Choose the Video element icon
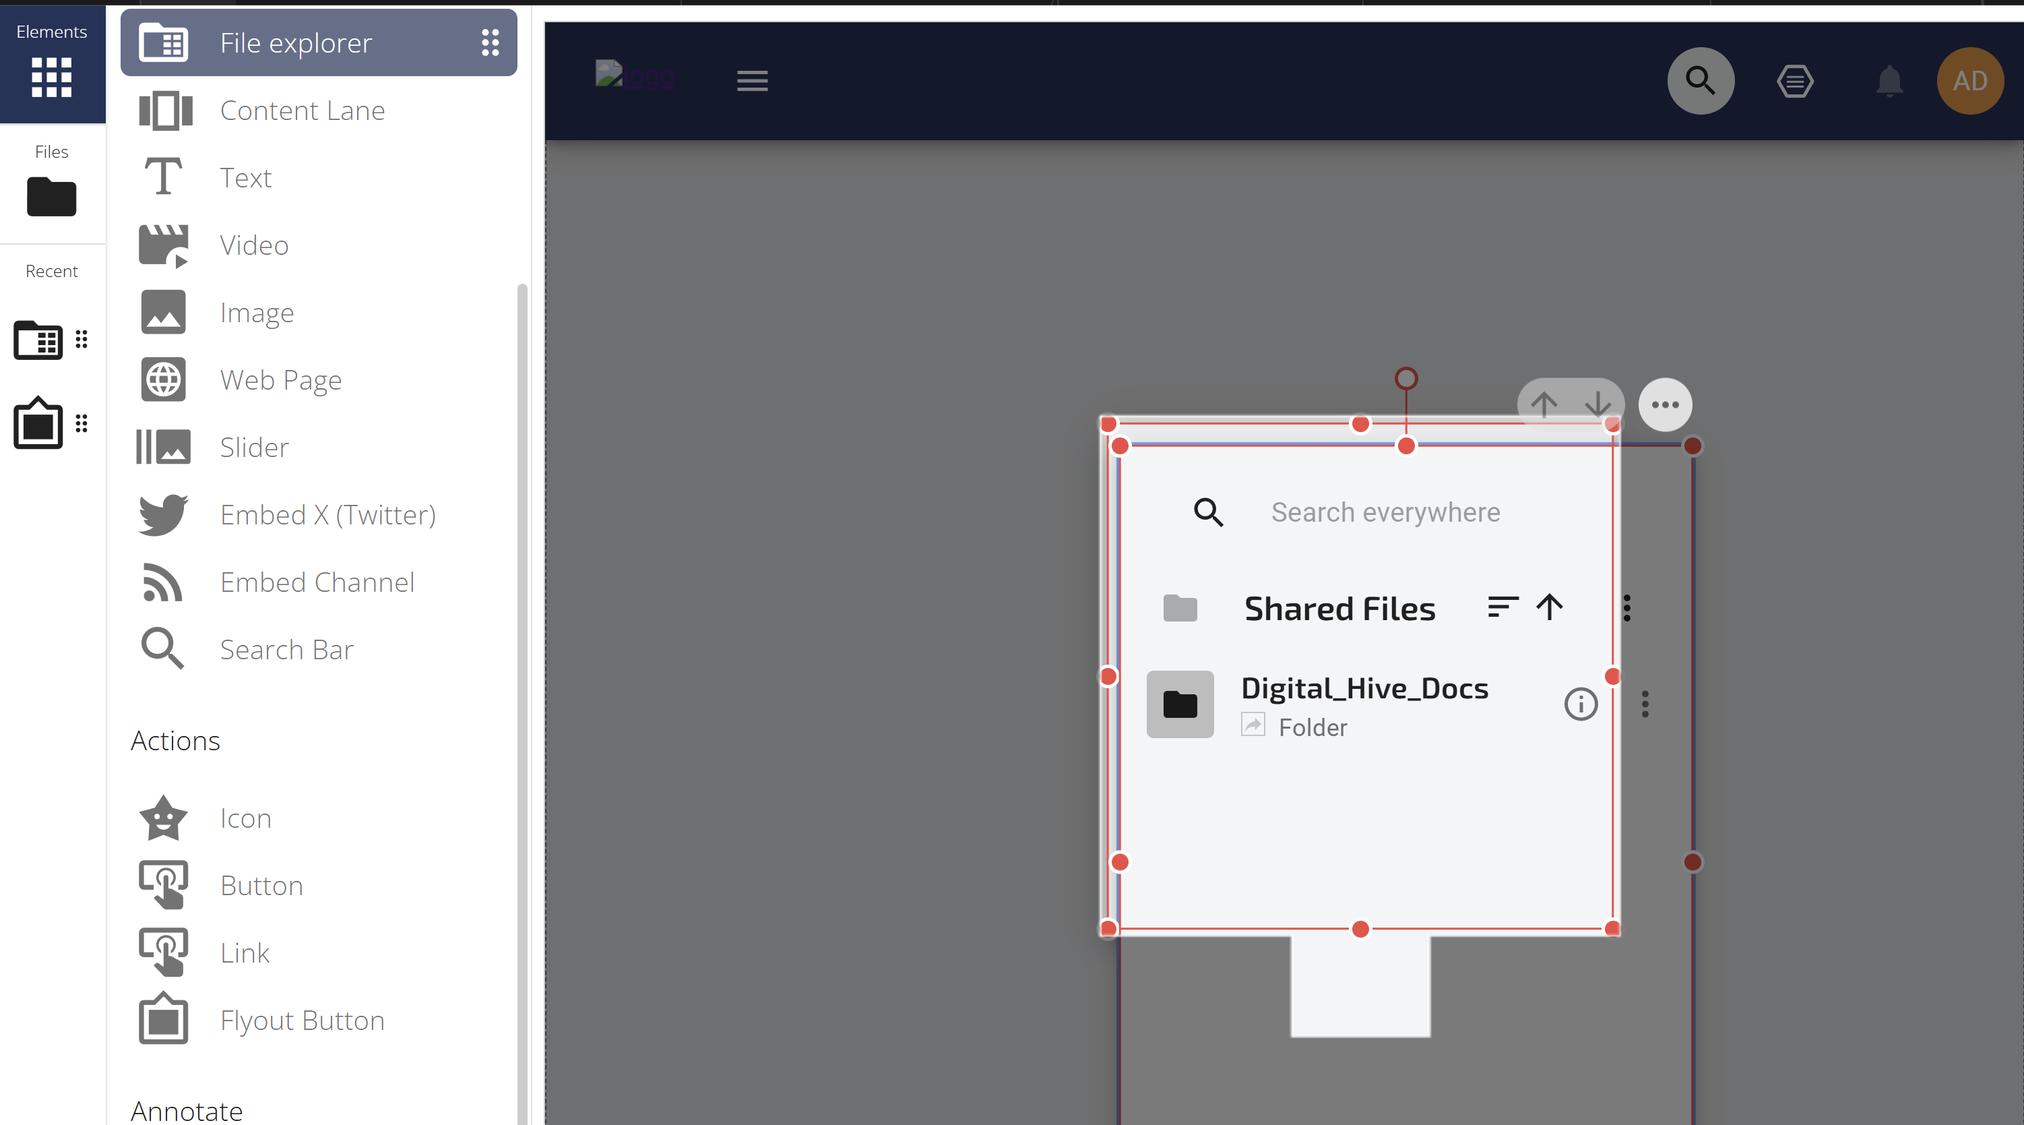 tap(164, 245)
